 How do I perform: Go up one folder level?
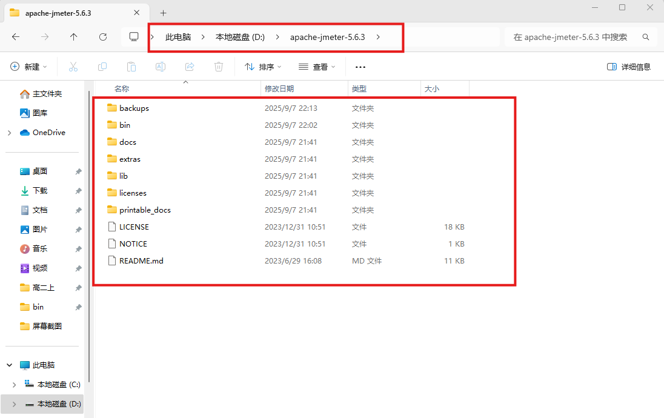74,37
